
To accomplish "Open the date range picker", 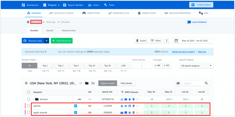I will (x=193, y=41).
